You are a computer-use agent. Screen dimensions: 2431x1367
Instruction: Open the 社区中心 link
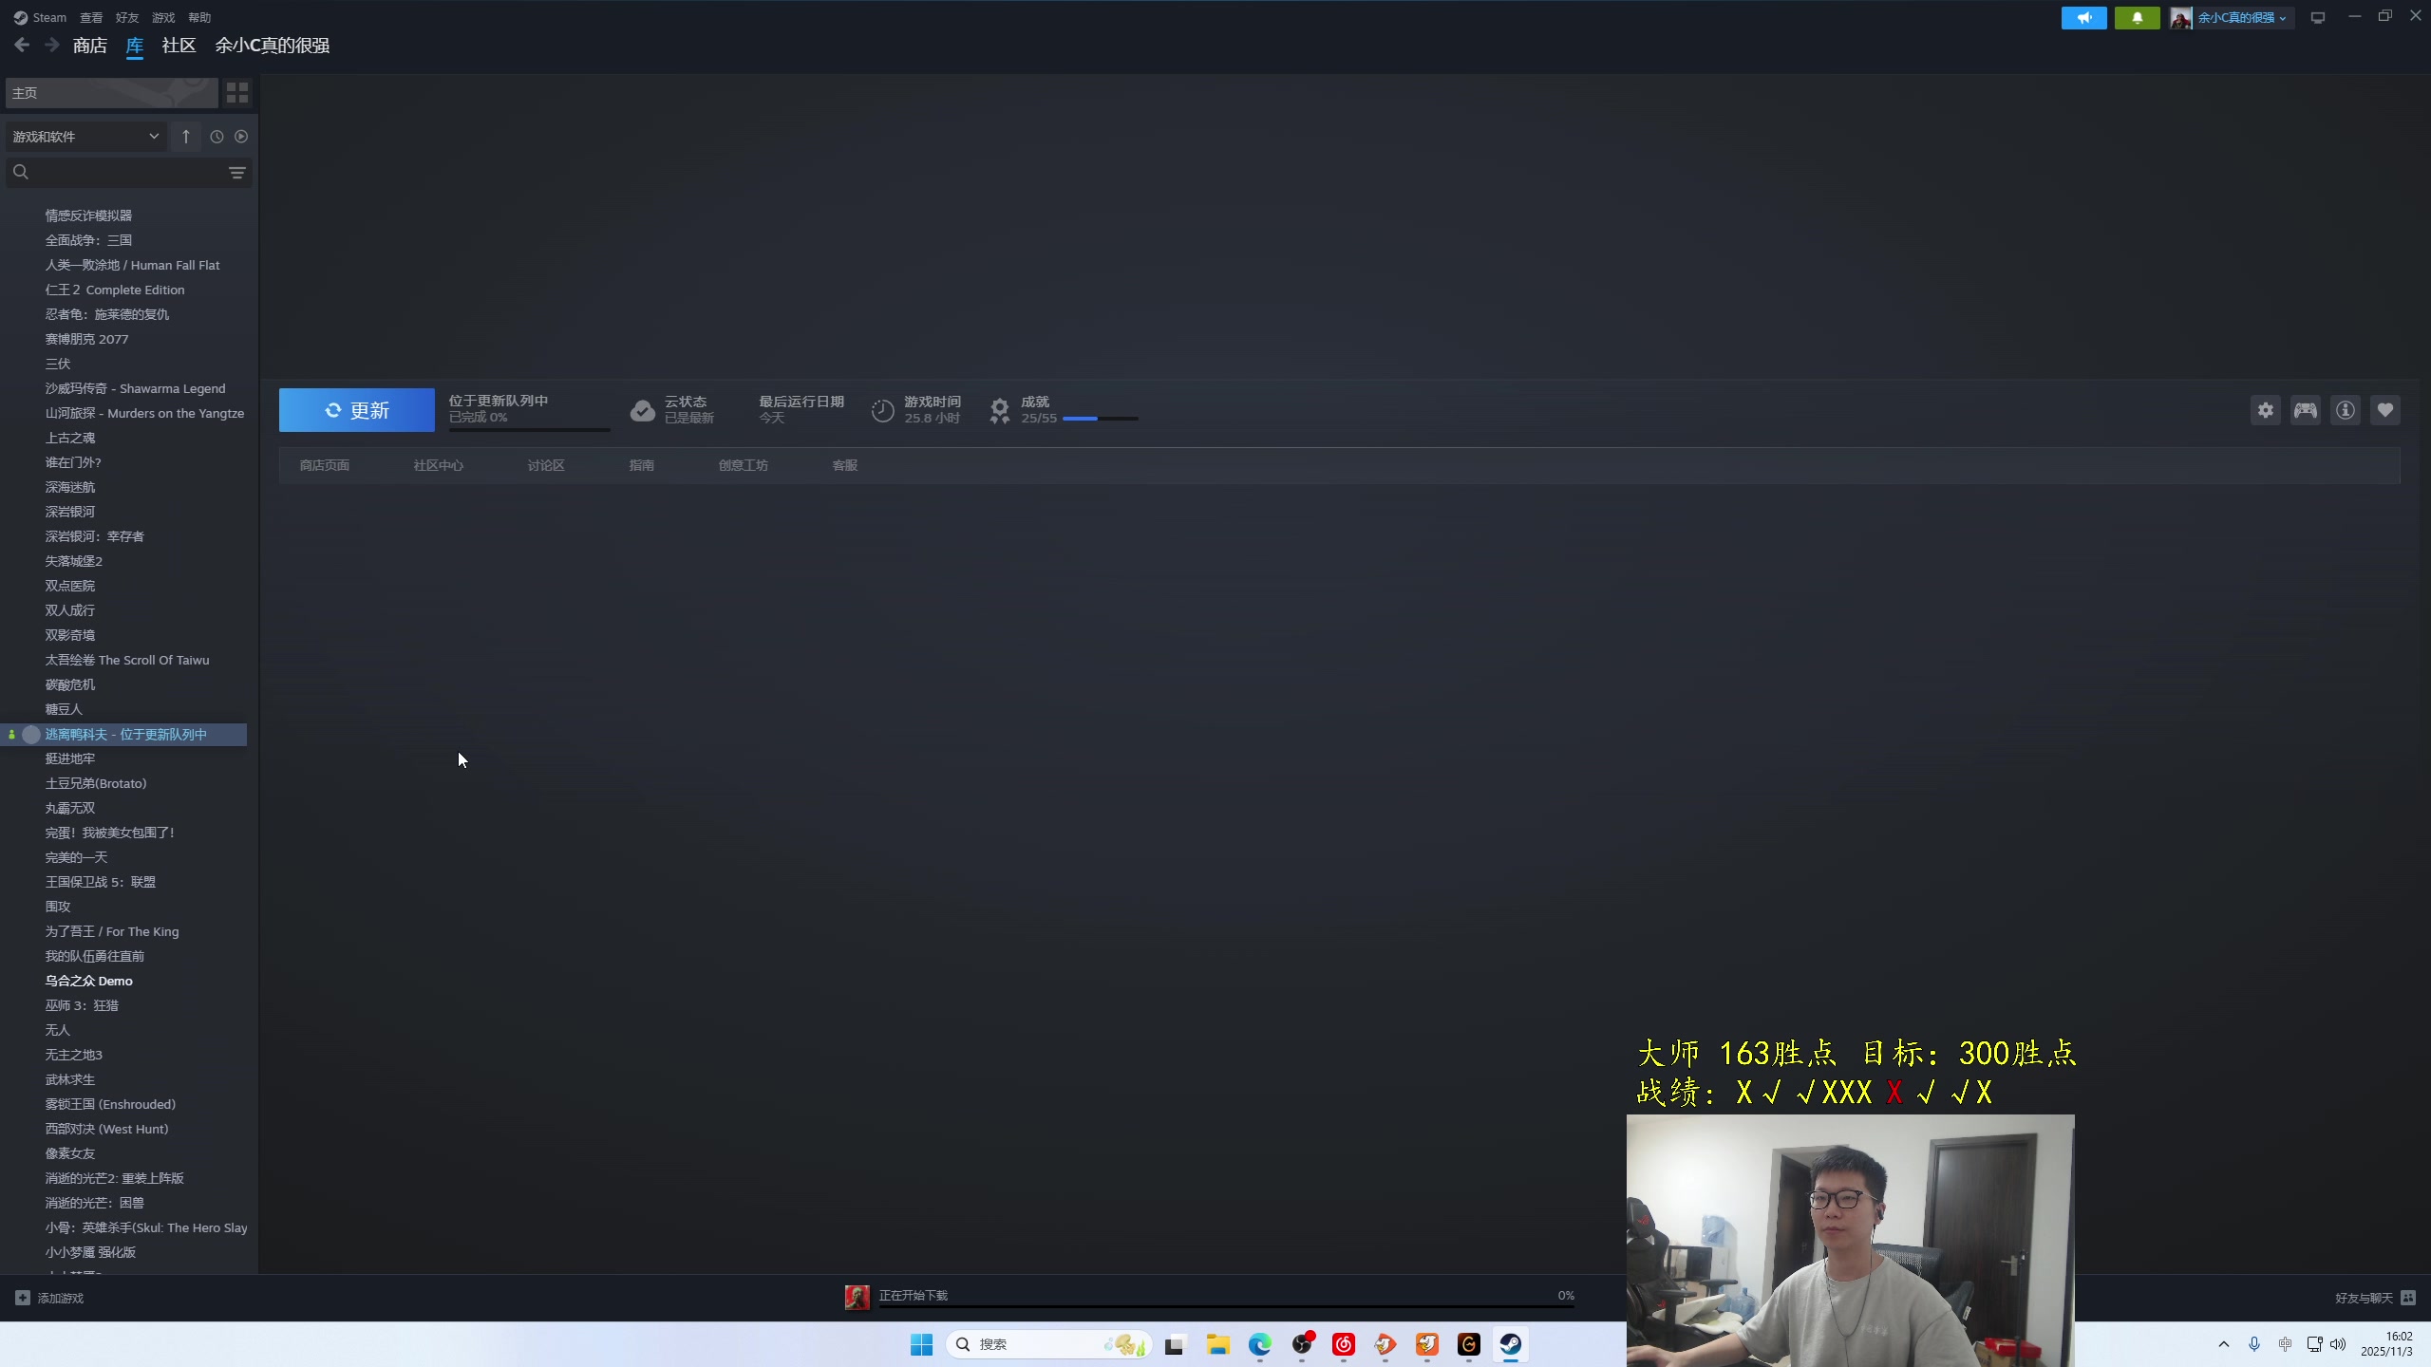[438, 465]
